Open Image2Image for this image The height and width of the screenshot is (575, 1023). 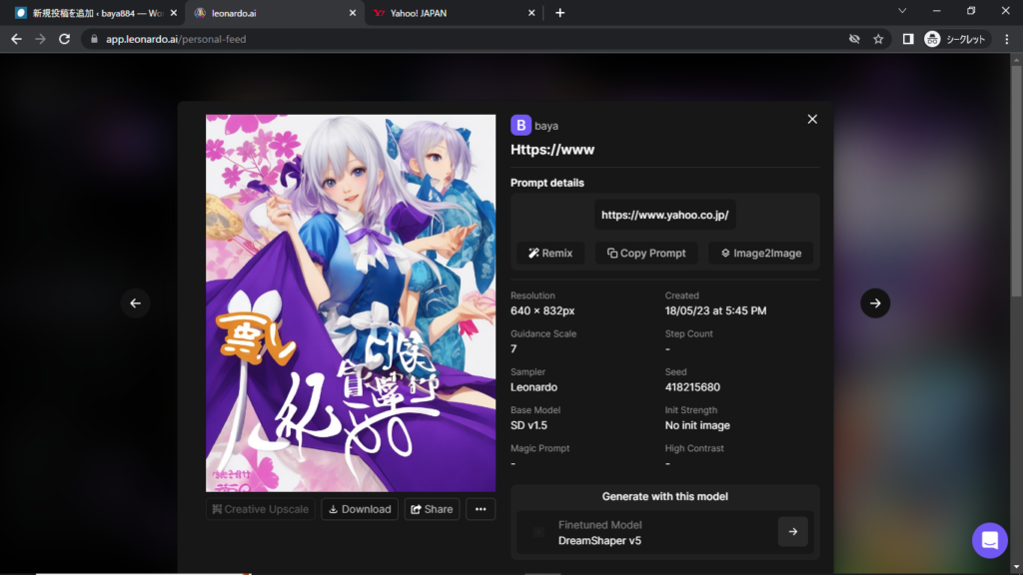tap(760, 253)
